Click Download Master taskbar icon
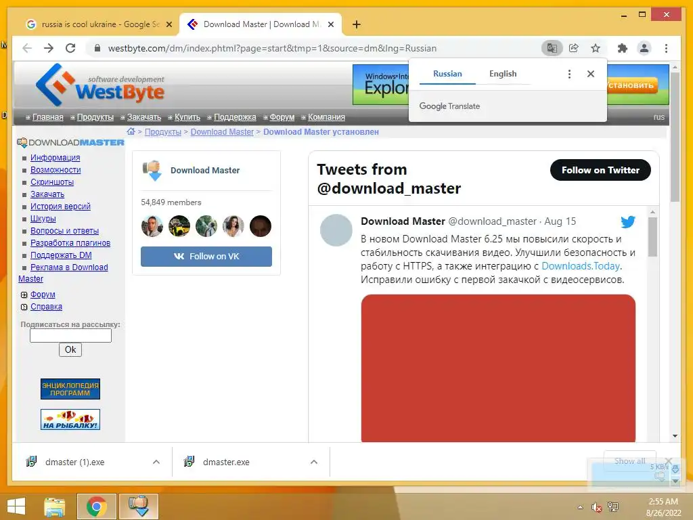The width and height of the screenshot is (693, 520). [x=138, y=506]
